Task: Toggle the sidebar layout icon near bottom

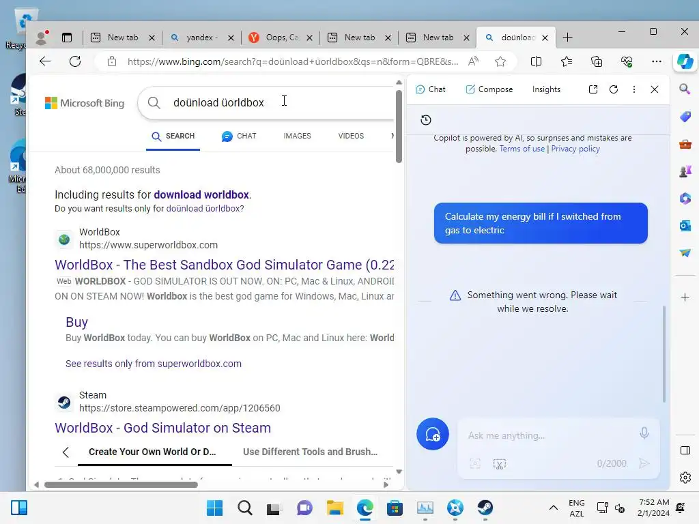Action: coord(685,450)
